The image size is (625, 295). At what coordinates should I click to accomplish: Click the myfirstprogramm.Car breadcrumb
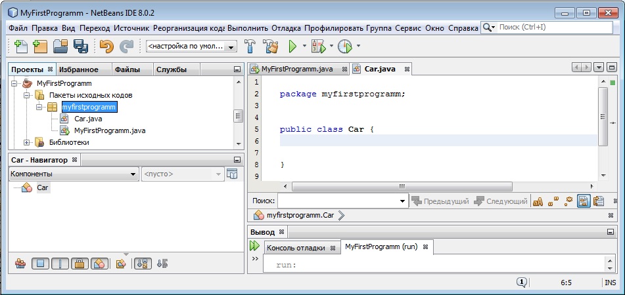coord(300,216)
